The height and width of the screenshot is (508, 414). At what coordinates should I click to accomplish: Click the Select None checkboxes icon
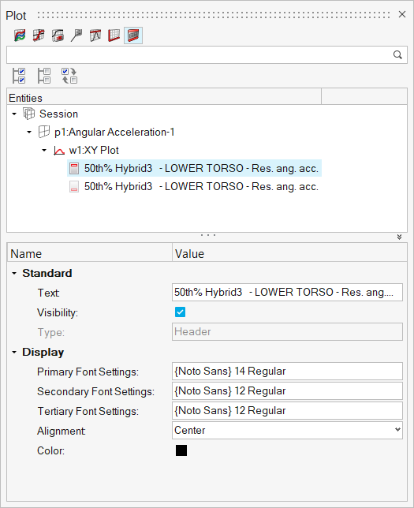44,76
